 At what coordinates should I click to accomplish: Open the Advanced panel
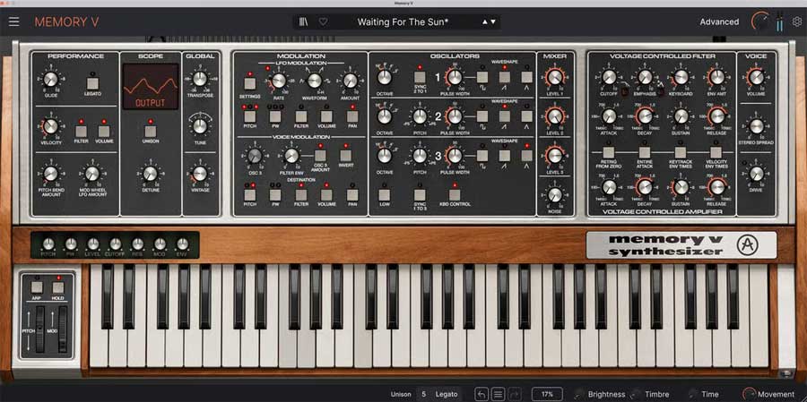pyautogui.click(x=719, y=21)
